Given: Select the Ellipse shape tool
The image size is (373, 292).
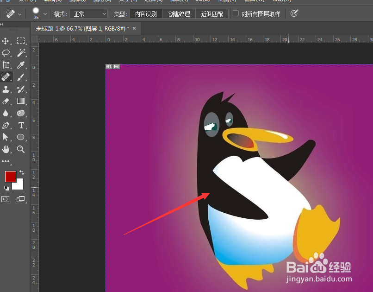Looking at the screenshot, I should (x=21, y=137).
